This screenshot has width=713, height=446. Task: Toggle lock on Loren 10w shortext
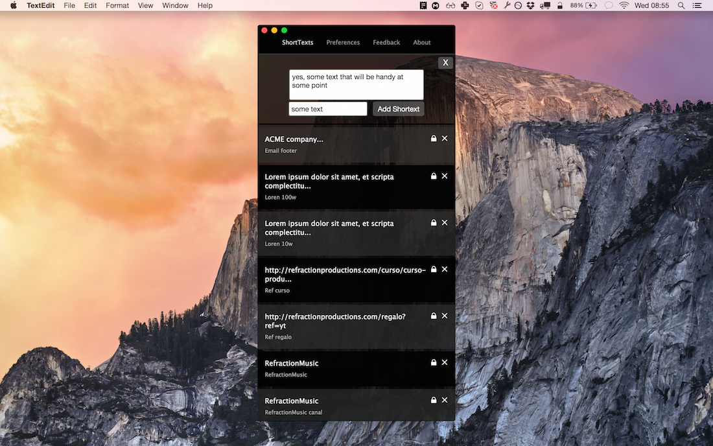pyautogui.click(x=434, y=222)
